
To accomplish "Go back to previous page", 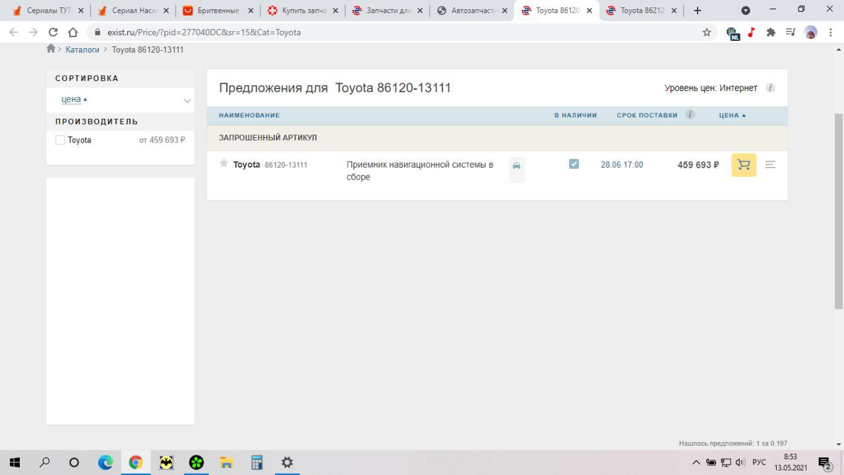I will pos(14,32).
